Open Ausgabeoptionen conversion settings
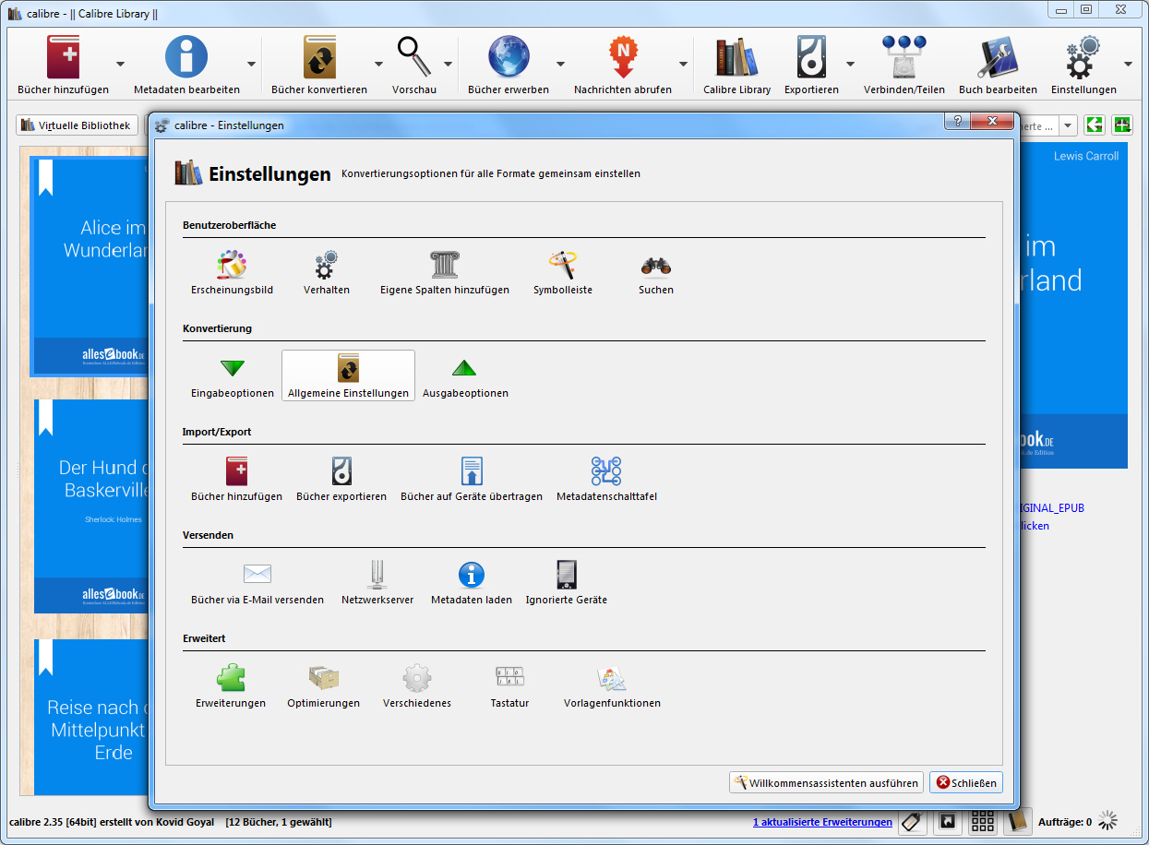The width and height of the screenshot is (1149, 845). pyautogui.click(x=465, y=376)
